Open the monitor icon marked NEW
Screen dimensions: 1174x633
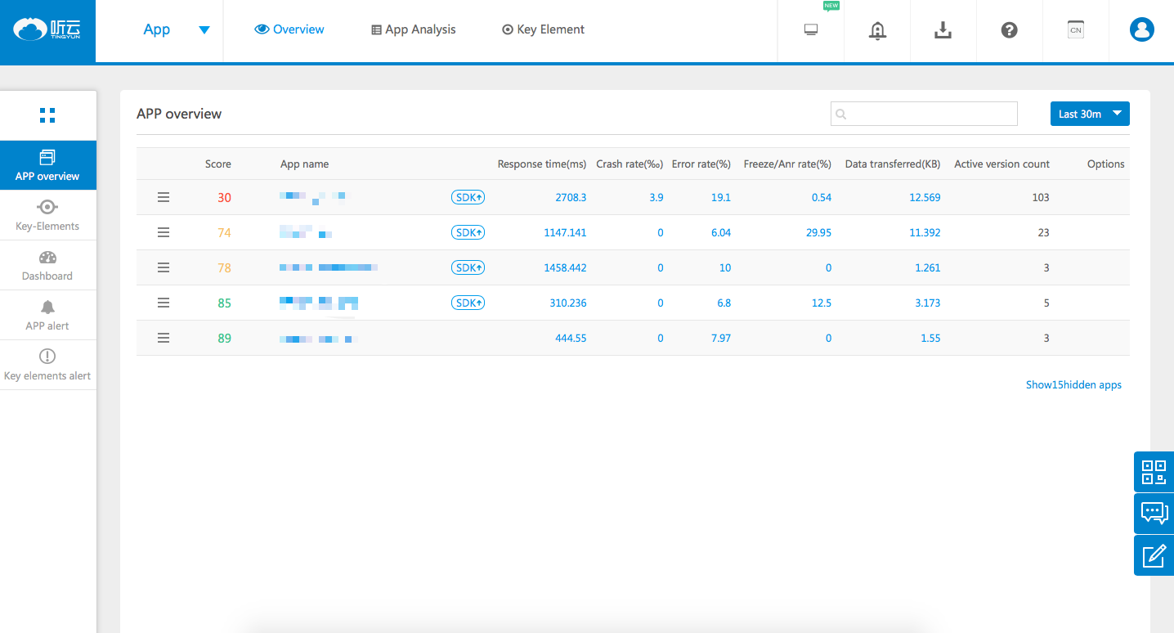tap(811, 30)
